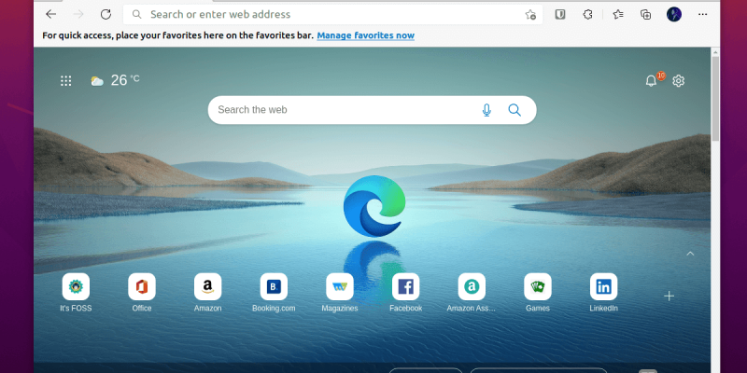Open the app launcher grid icon

click(x=65, y=81)
